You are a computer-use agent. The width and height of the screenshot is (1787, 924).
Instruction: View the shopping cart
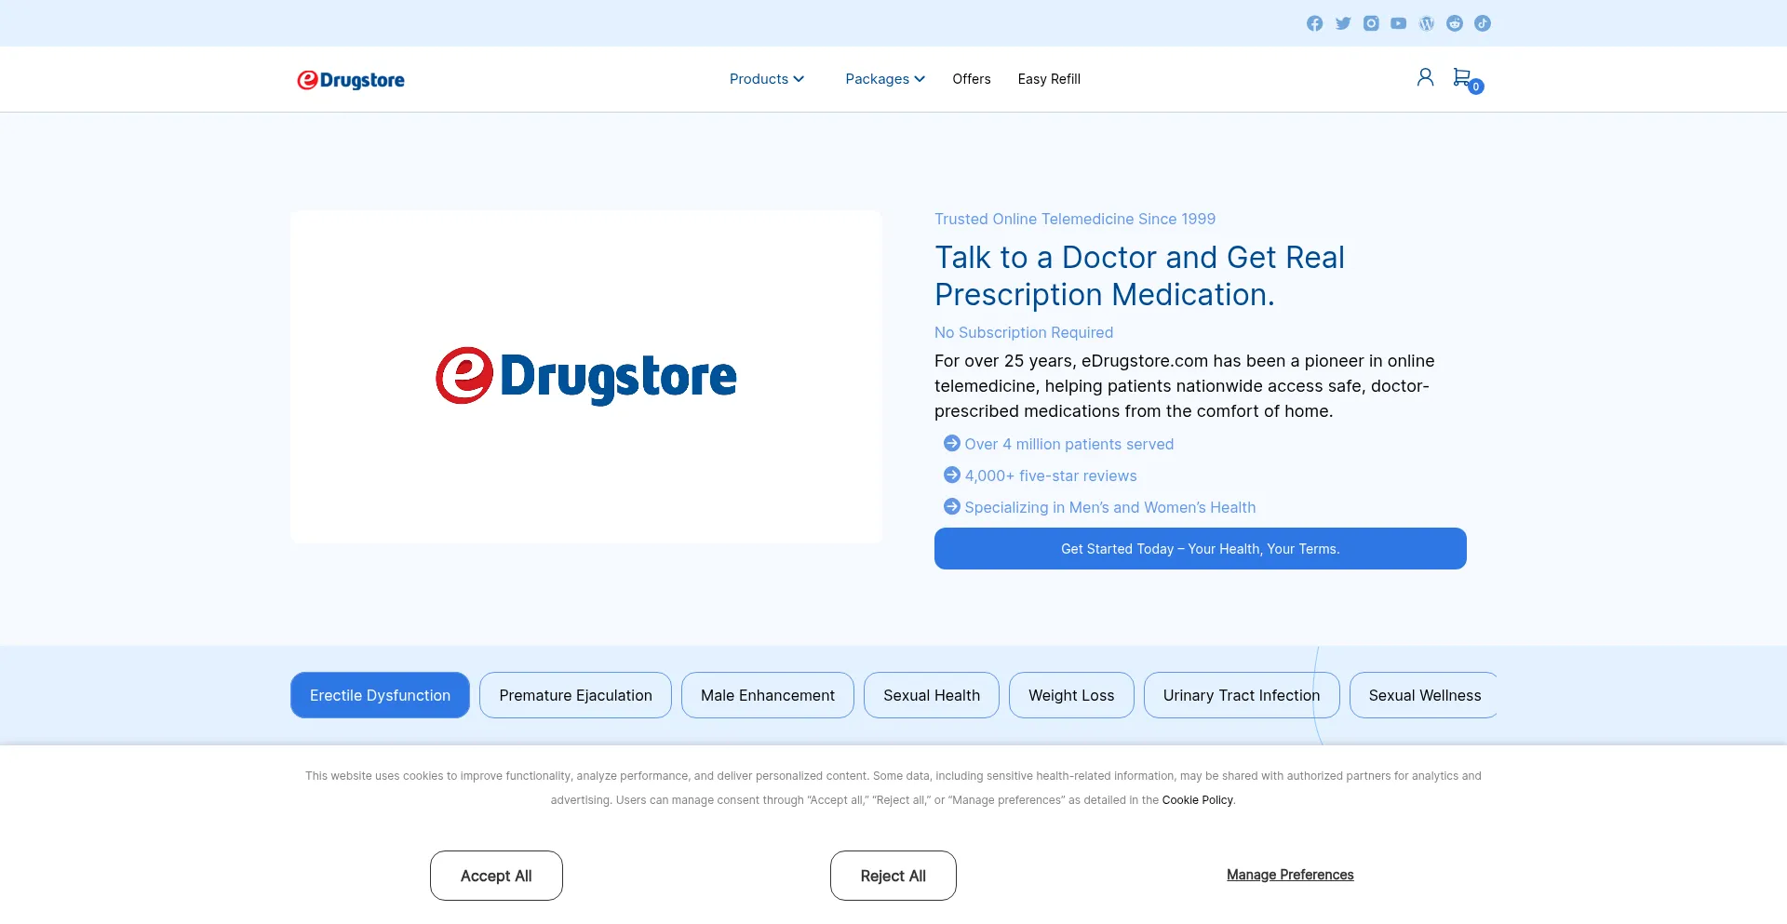click(x=1464, y=78)
